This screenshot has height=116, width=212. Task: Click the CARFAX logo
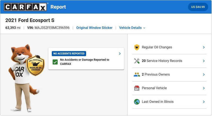(x=25, y=7)
